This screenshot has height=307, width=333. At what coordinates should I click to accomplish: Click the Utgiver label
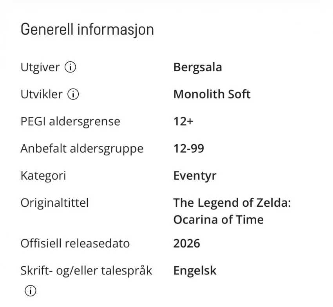coord(40,67)
